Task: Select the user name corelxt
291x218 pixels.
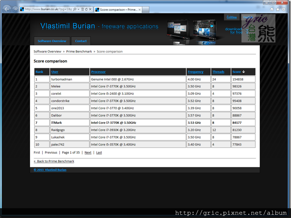Action: [x=56, y=93]
